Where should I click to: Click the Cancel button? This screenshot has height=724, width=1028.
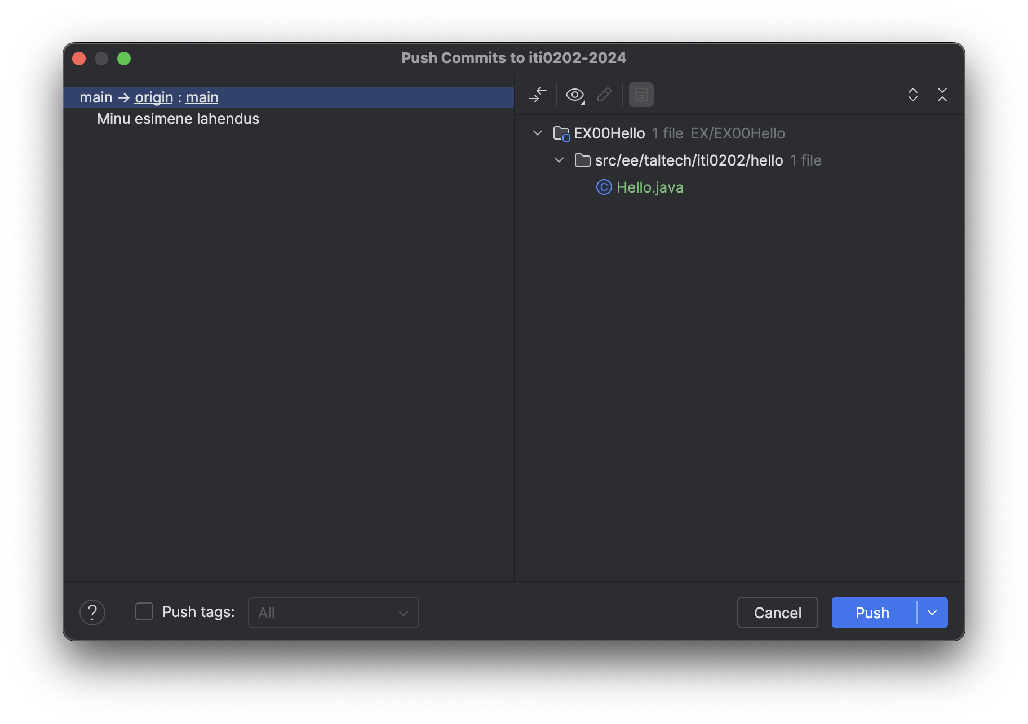(x=777, y=613)
